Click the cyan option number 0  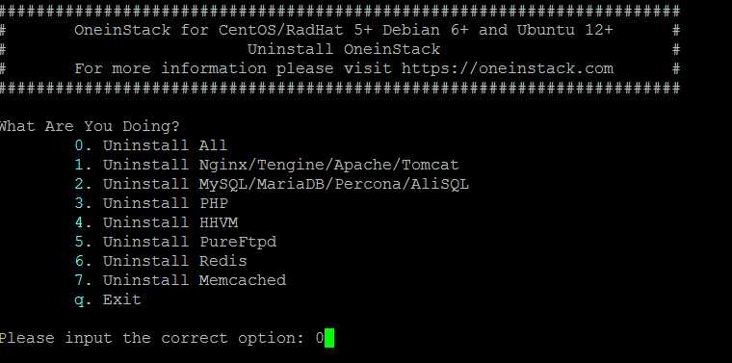[x=79, y=145]
